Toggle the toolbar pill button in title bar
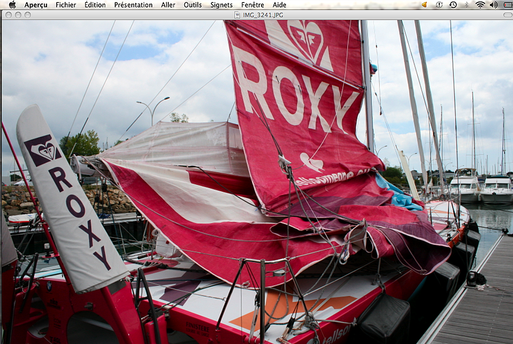 click(507, 15)
